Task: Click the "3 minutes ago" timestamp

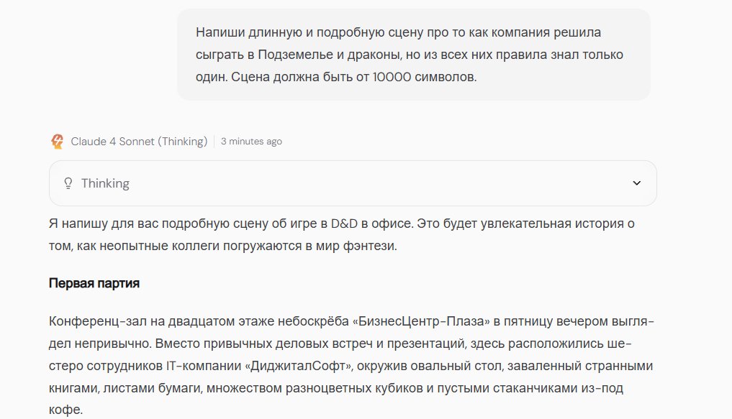Action: click(252, 141)
